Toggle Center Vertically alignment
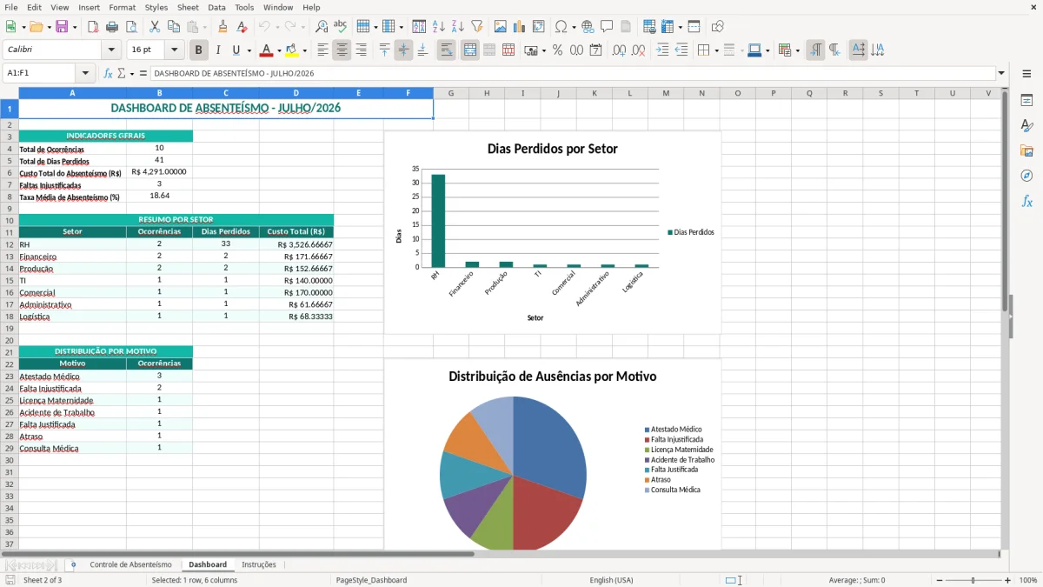 click(x=403, y=50)
